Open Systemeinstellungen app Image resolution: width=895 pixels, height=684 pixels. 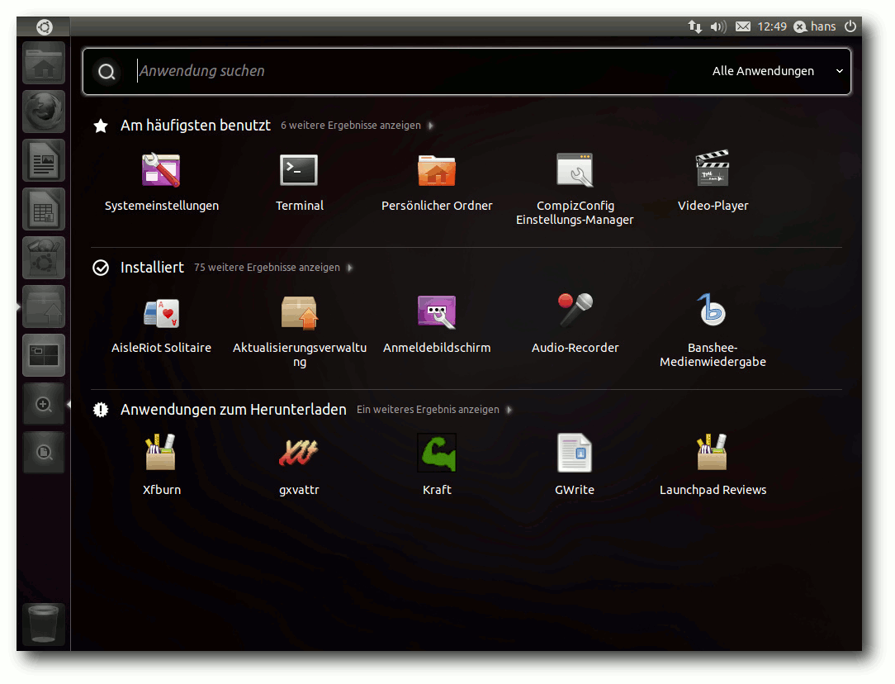(x=162, y=182)
